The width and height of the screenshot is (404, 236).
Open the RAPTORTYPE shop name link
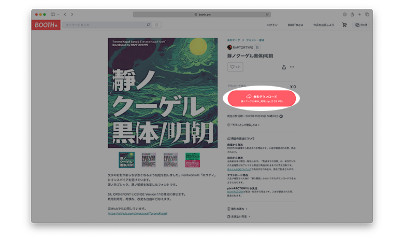(x=243, y=47)
